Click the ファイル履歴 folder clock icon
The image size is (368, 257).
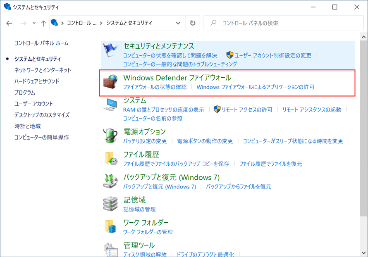[111, 158]
